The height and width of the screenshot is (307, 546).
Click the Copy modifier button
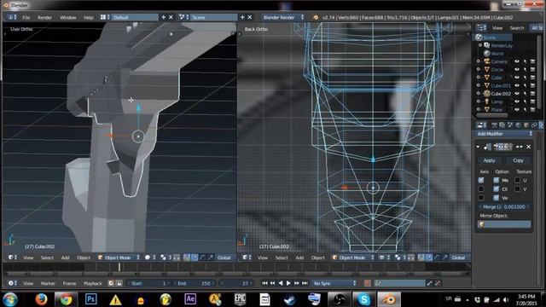(518, 160)
